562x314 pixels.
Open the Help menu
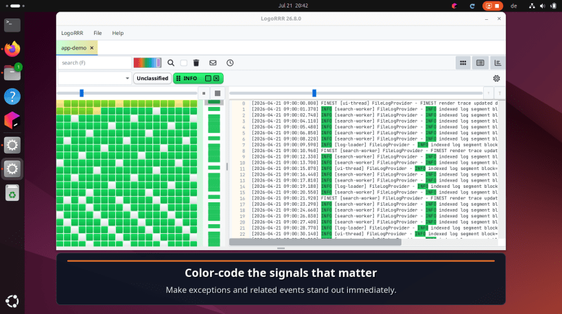pos(117,33)
